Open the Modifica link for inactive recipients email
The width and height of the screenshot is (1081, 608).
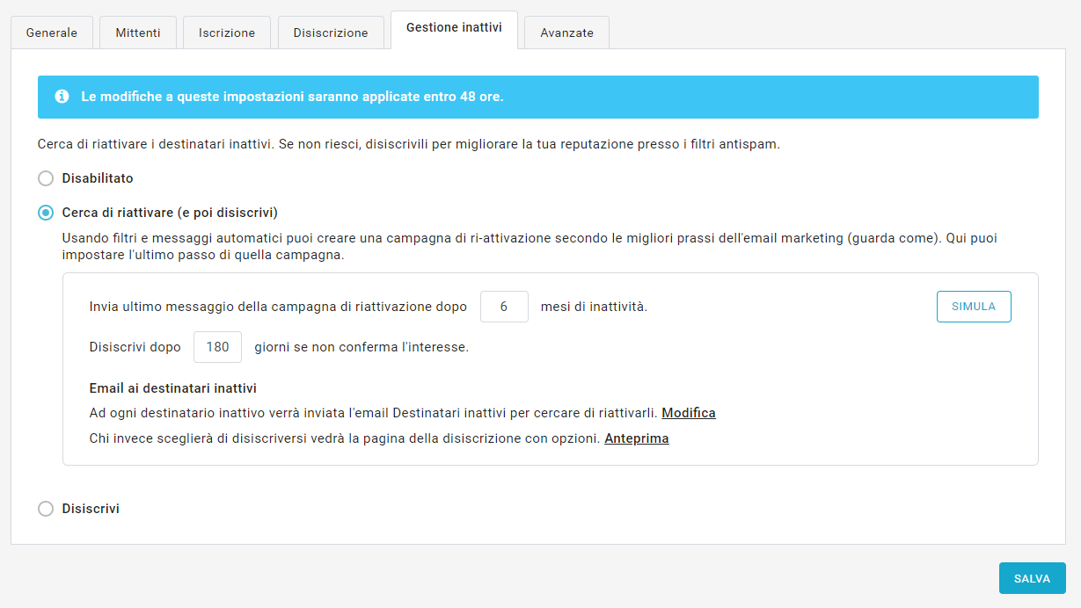pyautogui.click(x=688, y=413)
